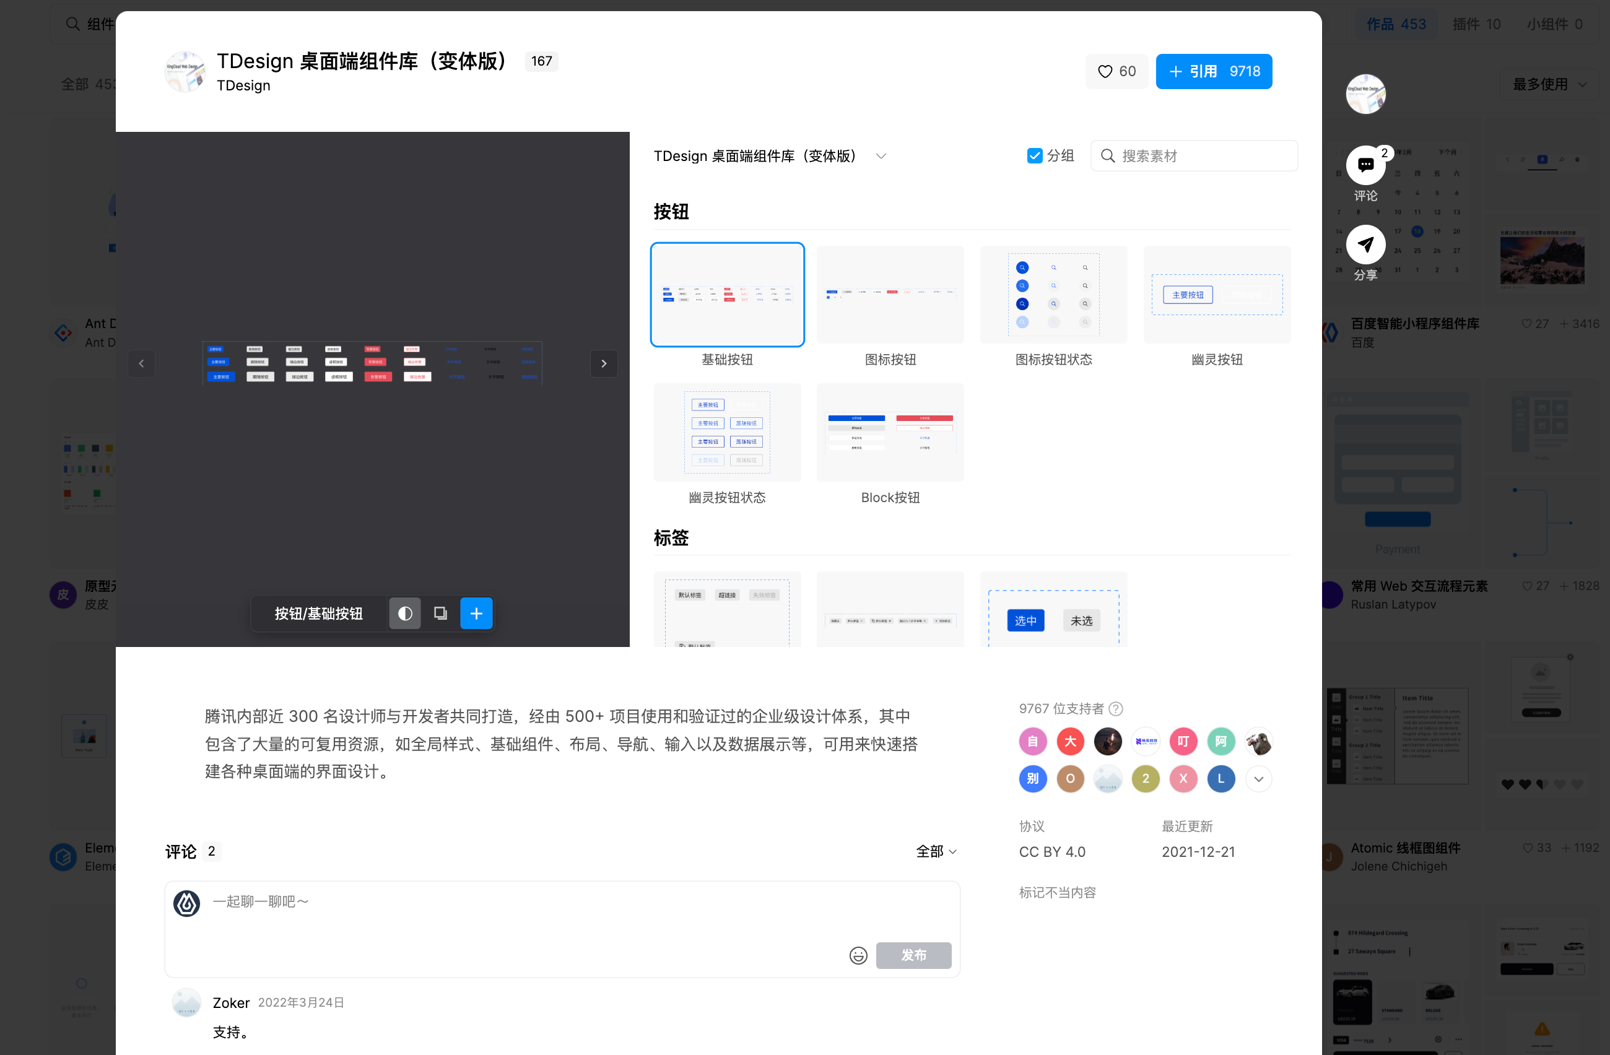Click the 2021-12-21 last updated date

[1198, 852]
